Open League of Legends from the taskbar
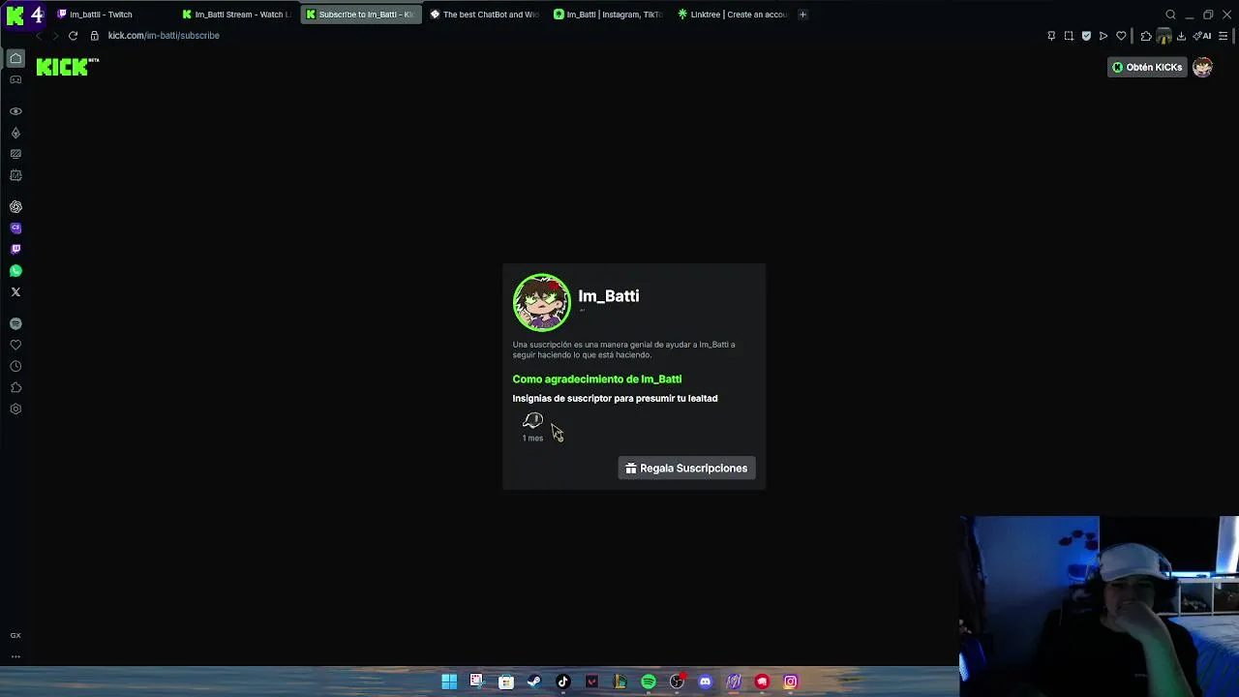The image size is (1239, 697). pos(620,682)
